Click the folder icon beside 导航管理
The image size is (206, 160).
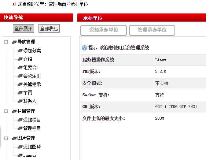pyautogui.click(x=14, y=42)
